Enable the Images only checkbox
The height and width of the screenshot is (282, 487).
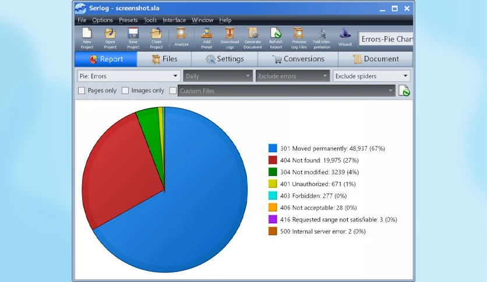click(x=125, y=90)
